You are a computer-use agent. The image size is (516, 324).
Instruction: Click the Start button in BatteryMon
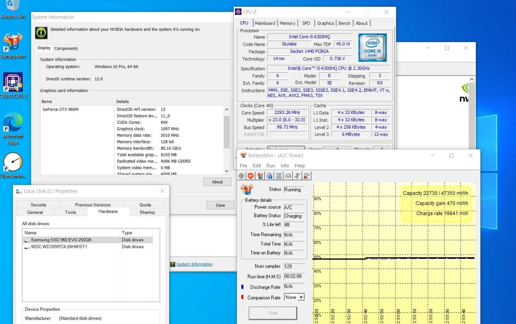(273, 313)
